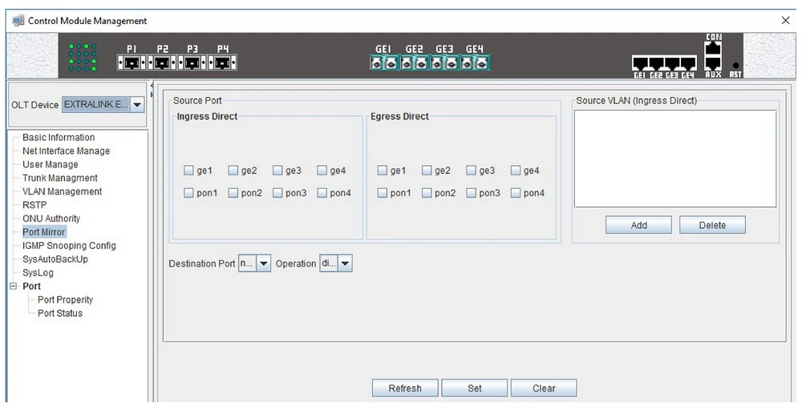This screenshot has width=802, height=406.
Task: Collapse the Port tree node
Action: [13, 286]
